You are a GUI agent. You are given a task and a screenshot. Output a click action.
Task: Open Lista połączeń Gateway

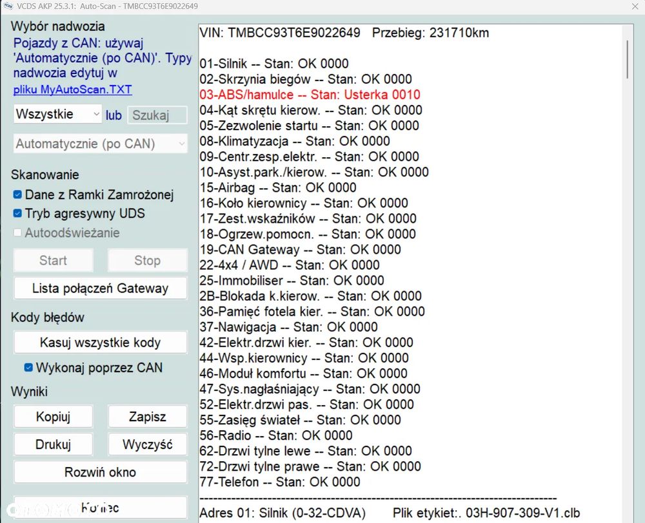[101, 288]
